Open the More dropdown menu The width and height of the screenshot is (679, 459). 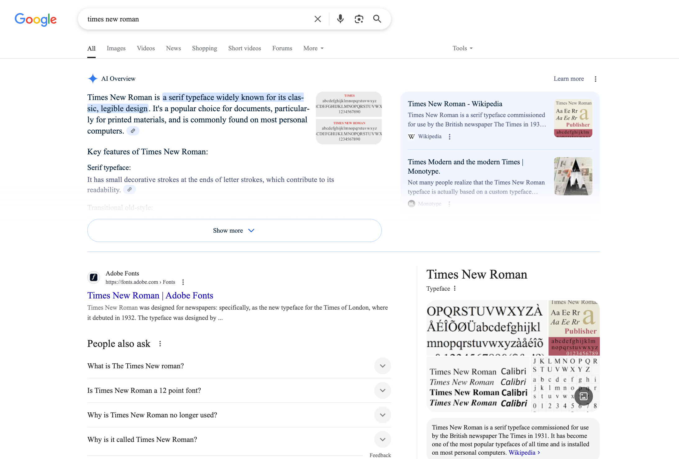pos(313,48)
